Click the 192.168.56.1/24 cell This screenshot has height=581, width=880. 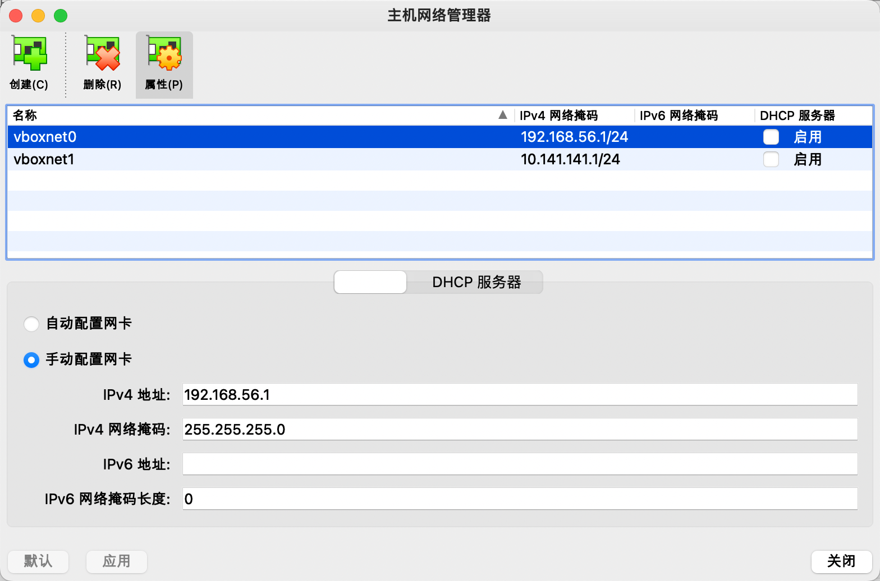(574, 137)
